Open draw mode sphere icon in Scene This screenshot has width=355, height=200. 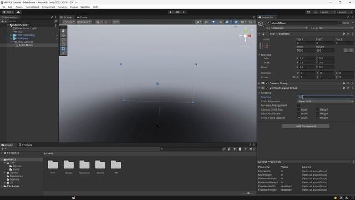pos(198,22)
